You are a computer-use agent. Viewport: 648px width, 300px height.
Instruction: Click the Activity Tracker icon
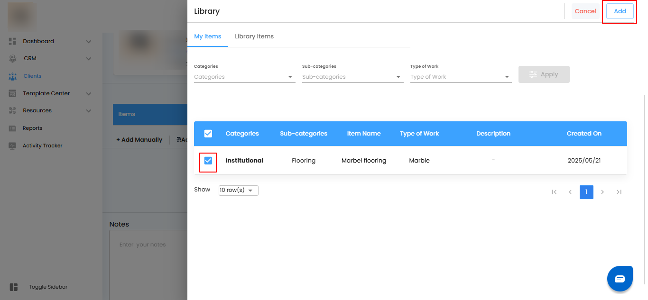tap(13, 146)
